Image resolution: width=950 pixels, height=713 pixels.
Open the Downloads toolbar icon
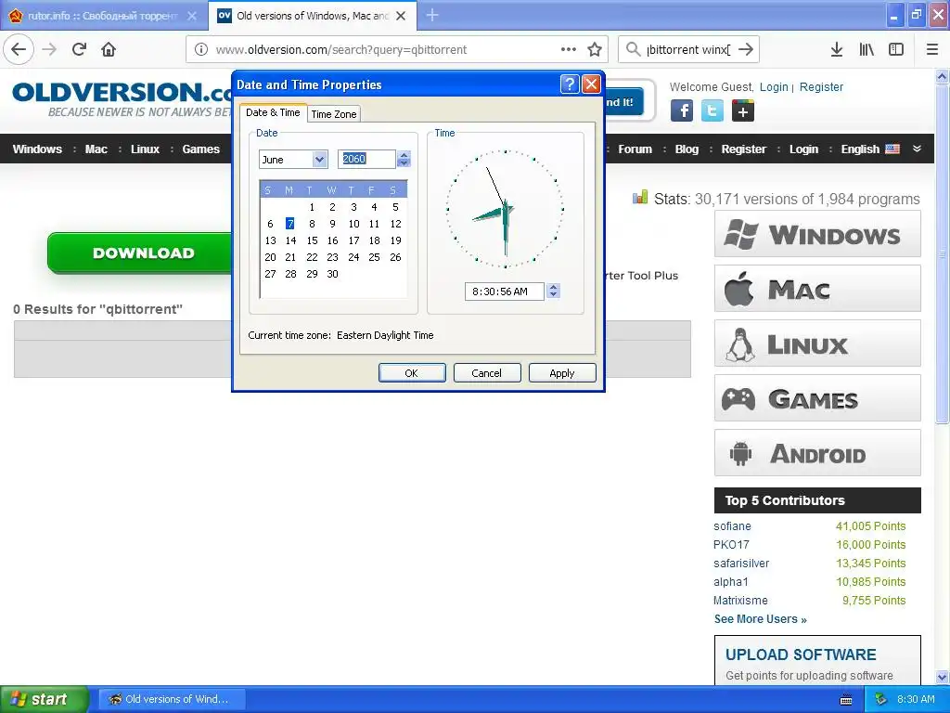(837, 49)
